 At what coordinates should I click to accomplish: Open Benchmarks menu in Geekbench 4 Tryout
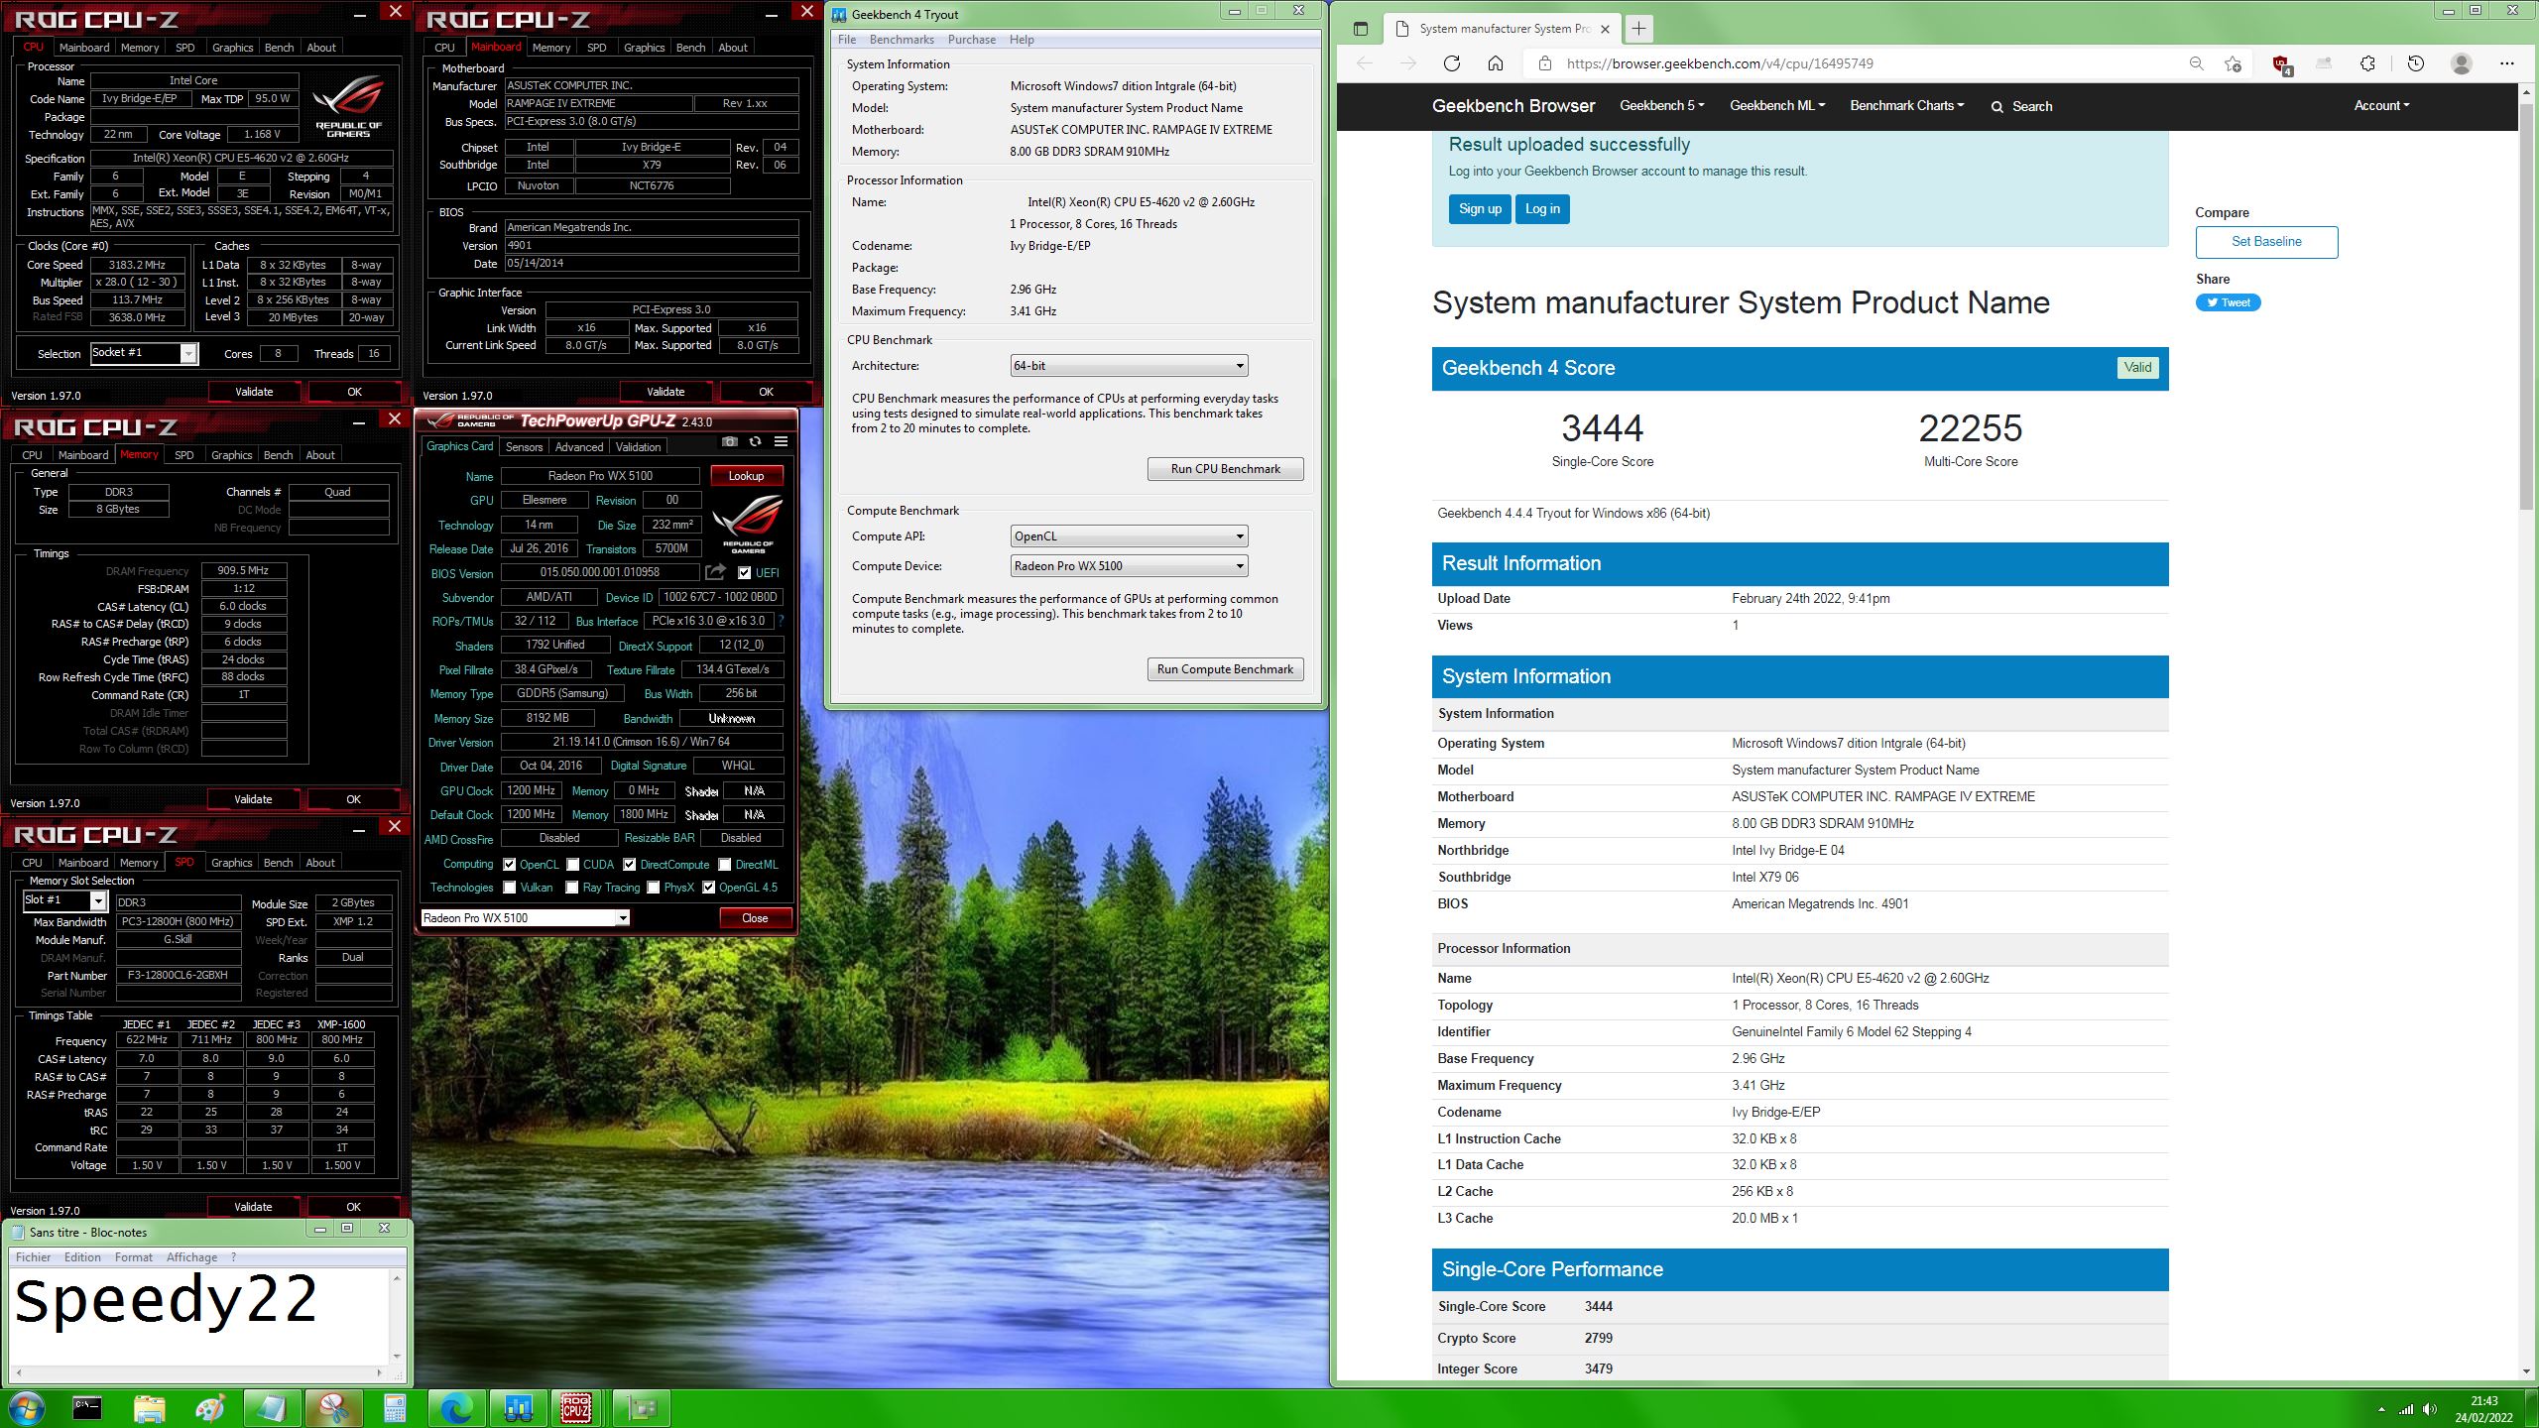pyautogui.click(x=902, y=40)
